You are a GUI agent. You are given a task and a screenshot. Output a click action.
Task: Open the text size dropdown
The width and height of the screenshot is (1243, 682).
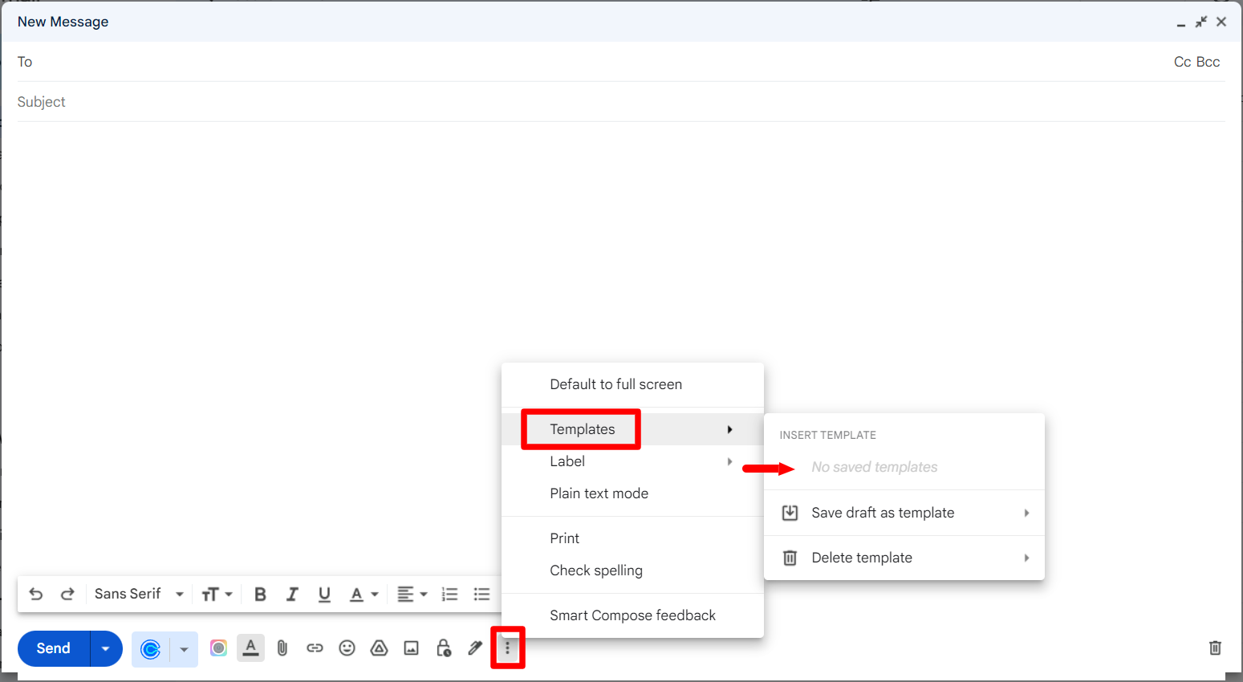point(217,594)
